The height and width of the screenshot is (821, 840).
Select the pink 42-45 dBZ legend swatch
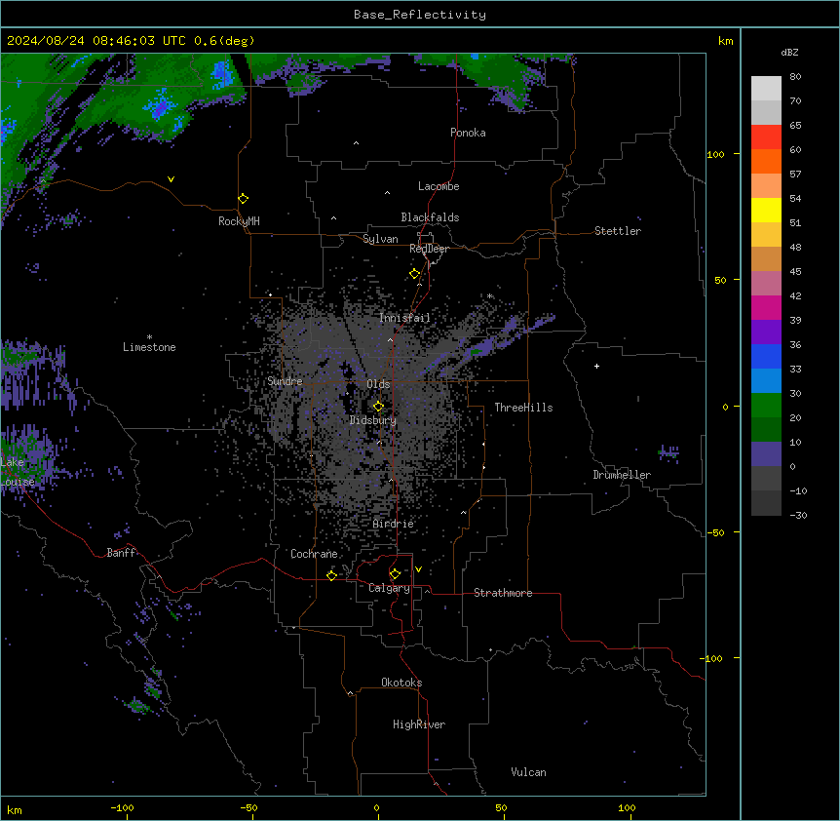click(x=766, y=284)
